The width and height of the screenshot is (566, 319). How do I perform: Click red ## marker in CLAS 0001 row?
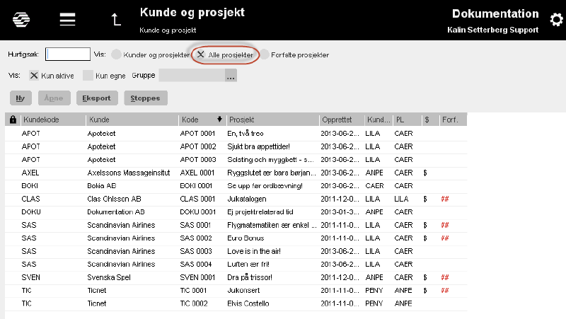[x=445, y=199]
